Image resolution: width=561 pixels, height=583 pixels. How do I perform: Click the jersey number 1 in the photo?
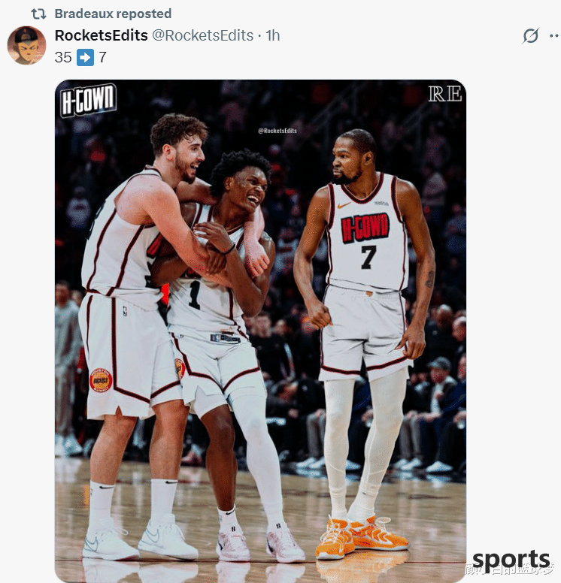pos(194,295)
